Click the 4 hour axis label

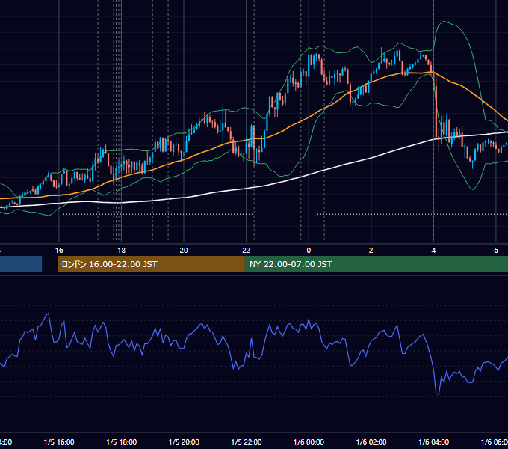coord(433,251)
